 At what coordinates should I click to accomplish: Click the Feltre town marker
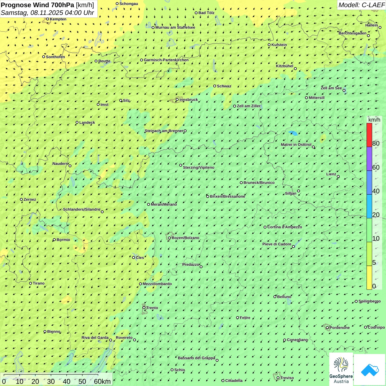[x=237, y=318]
